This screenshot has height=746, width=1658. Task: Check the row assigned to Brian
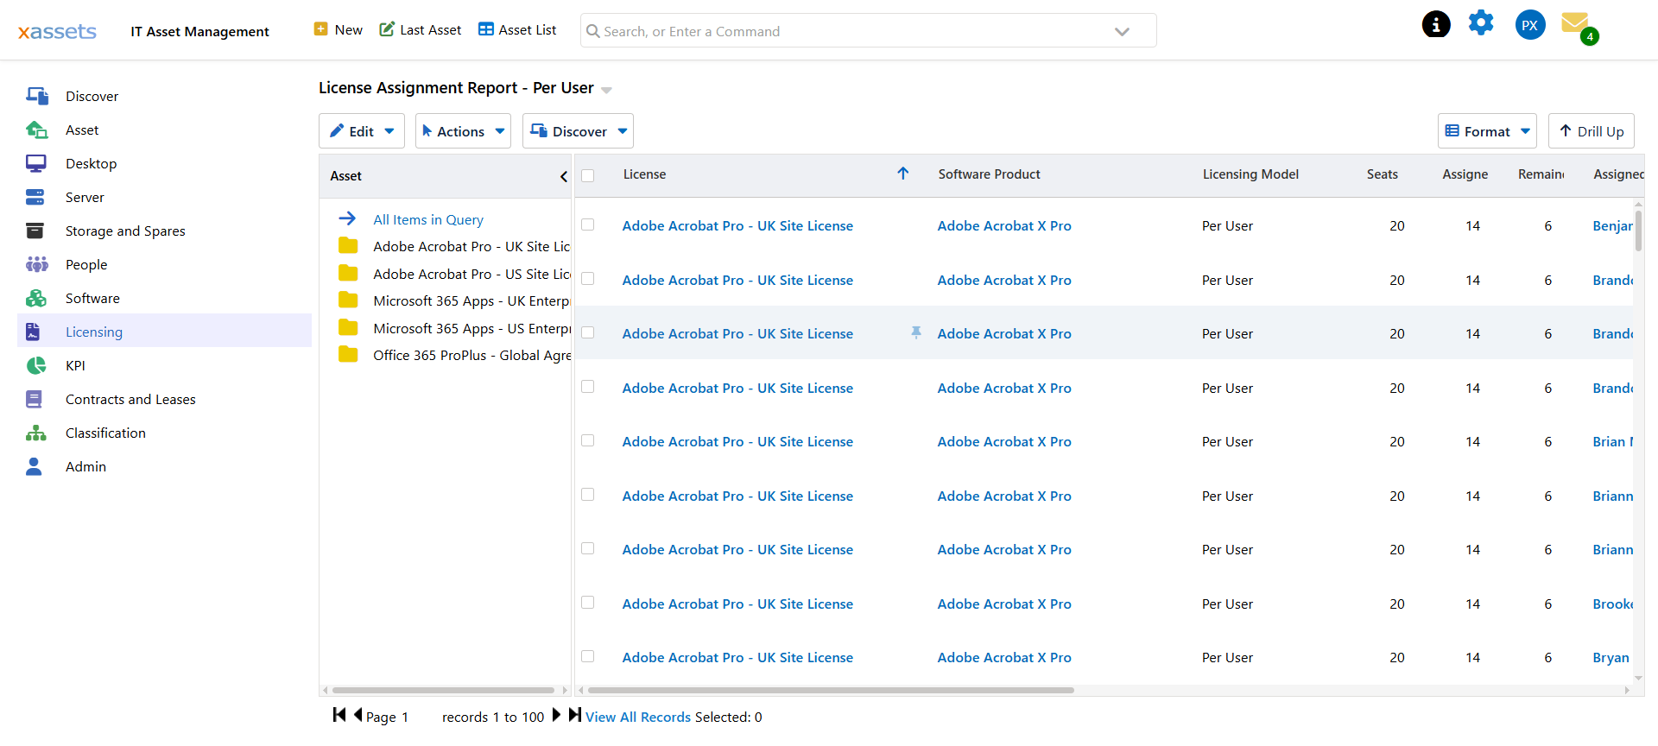coord(588,440)
